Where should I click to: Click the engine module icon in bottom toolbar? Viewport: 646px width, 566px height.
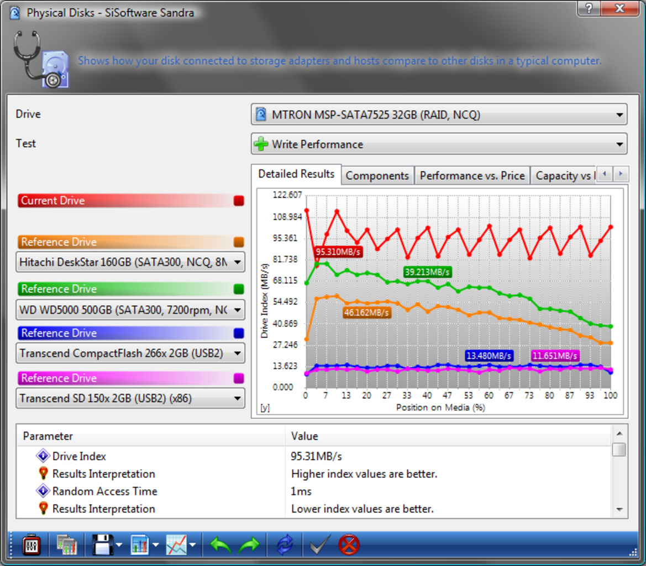coord(31,546)
